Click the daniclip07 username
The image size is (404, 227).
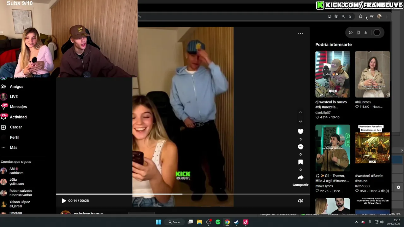tap(323, 113)
